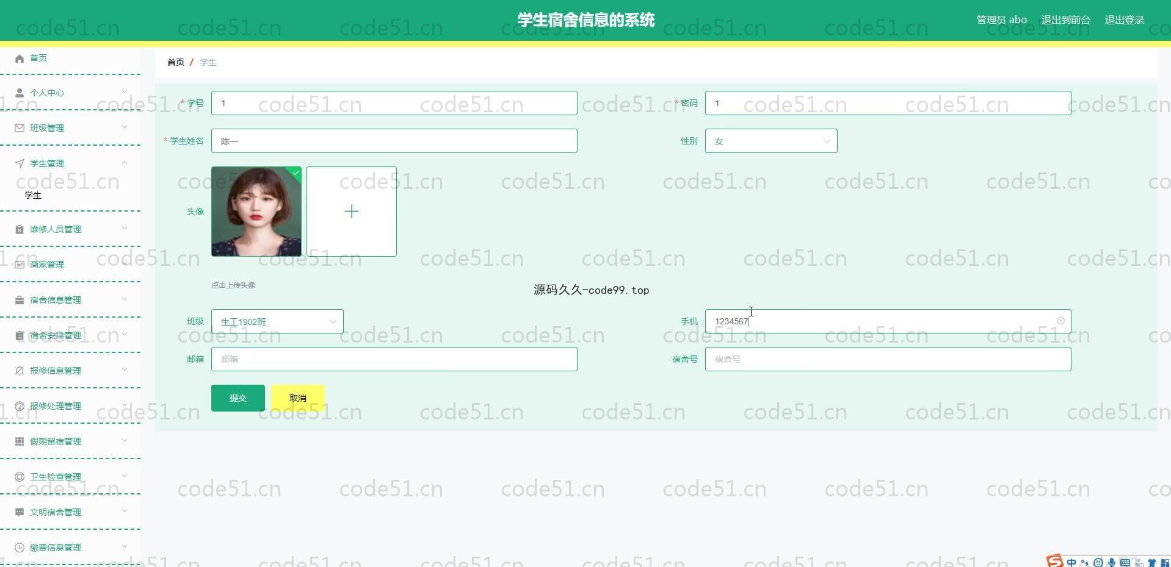Open the 性别 dropdown showing 女

click(x=771, y=141)
